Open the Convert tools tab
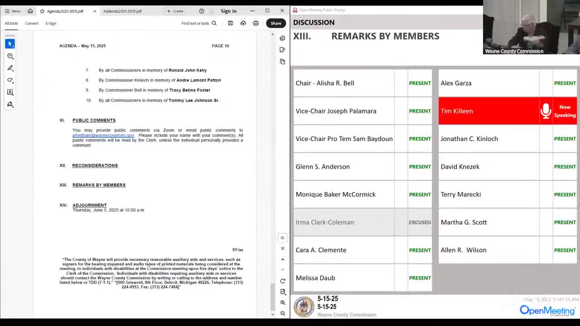This screenshot has width=580, height=326. [x=32, y=23]
